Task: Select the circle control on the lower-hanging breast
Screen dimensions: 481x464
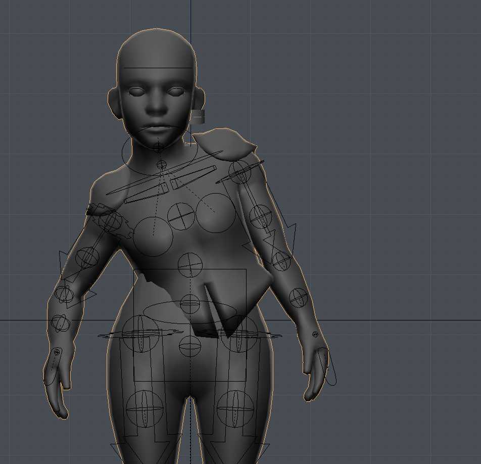Action: click(x=153, y=237)
